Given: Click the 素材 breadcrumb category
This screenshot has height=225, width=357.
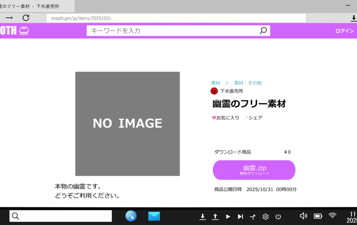Looking at the screenshot, I should (x=216, y=83).
